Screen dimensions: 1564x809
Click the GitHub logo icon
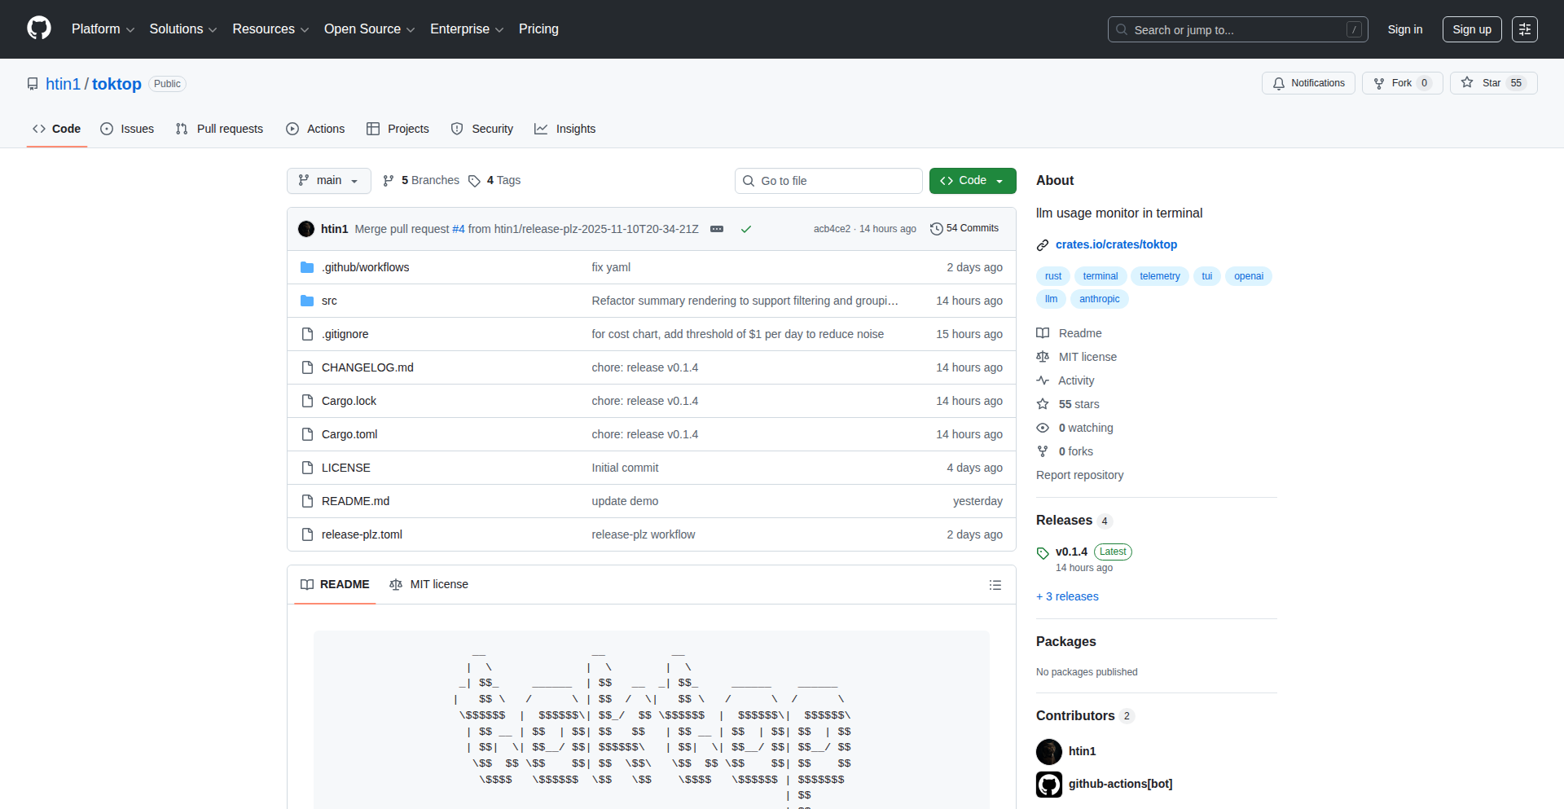(x=39, y=29)
